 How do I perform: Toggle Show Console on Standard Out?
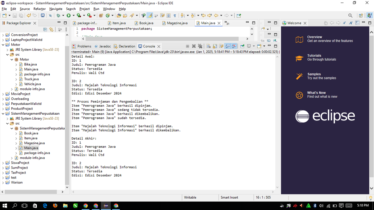(227, 46)
